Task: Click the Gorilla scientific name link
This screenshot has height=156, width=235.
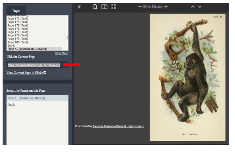Action: coord(11,104)
